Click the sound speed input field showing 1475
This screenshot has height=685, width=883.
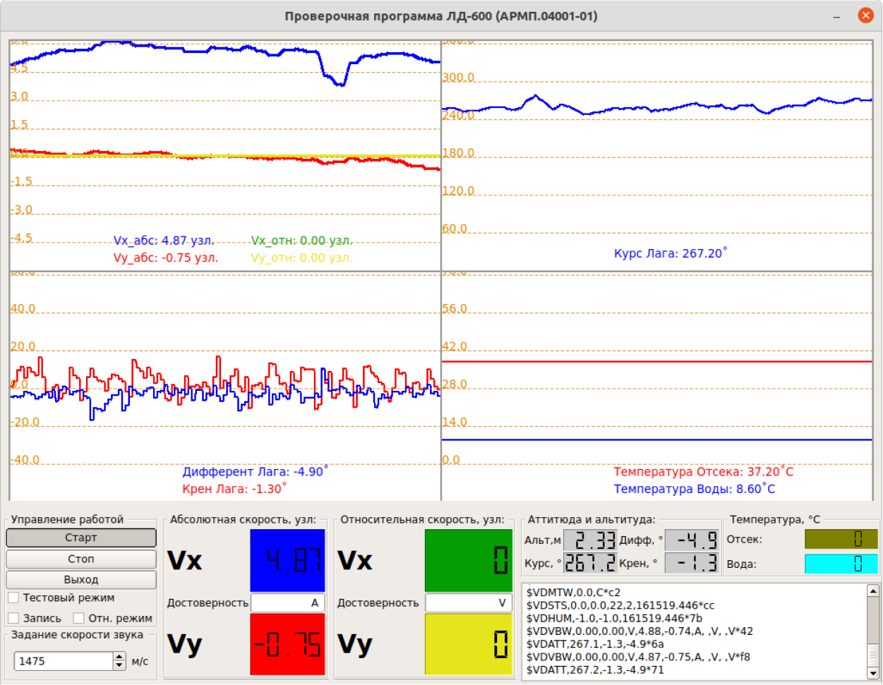[x=64, y=661]
